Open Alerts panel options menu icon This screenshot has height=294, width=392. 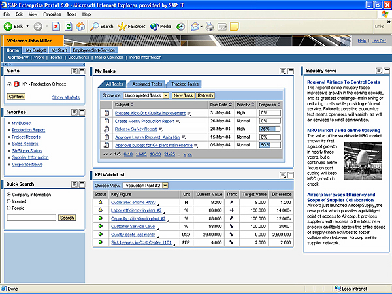tap(74, 71)
